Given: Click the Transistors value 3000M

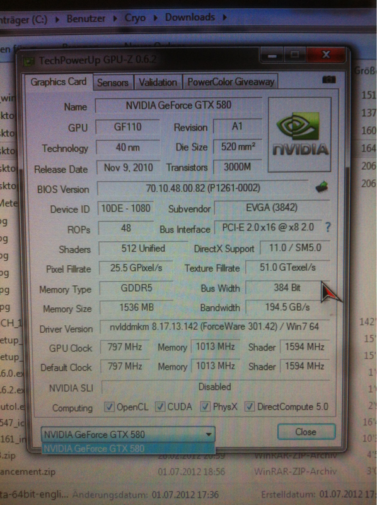Looking at the screenshot, I should pos(238,167).
